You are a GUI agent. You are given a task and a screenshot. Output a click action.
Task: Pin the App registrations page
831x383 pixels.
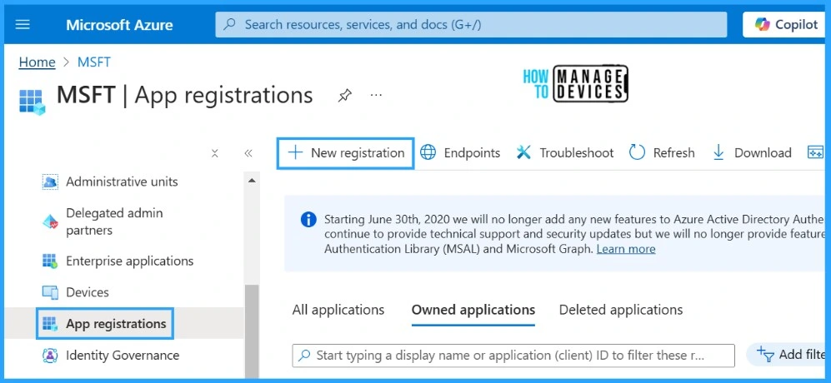[344, 96]
